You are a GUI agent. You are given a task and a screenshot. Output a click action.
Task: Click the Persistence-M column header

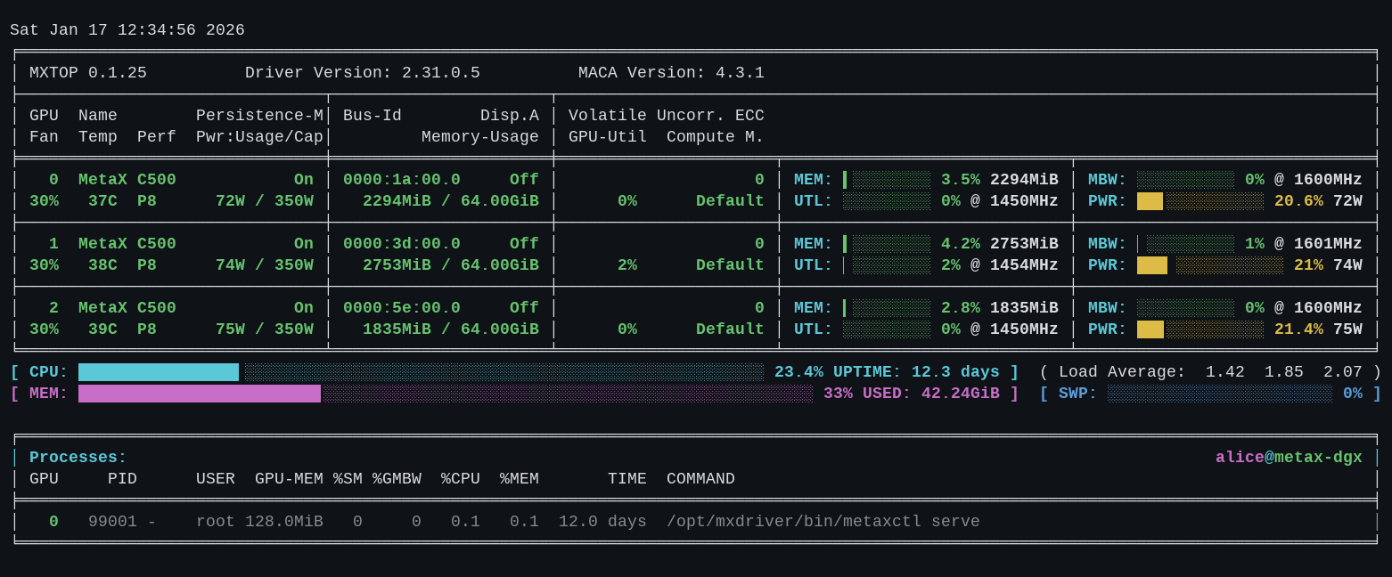point(259,116)
